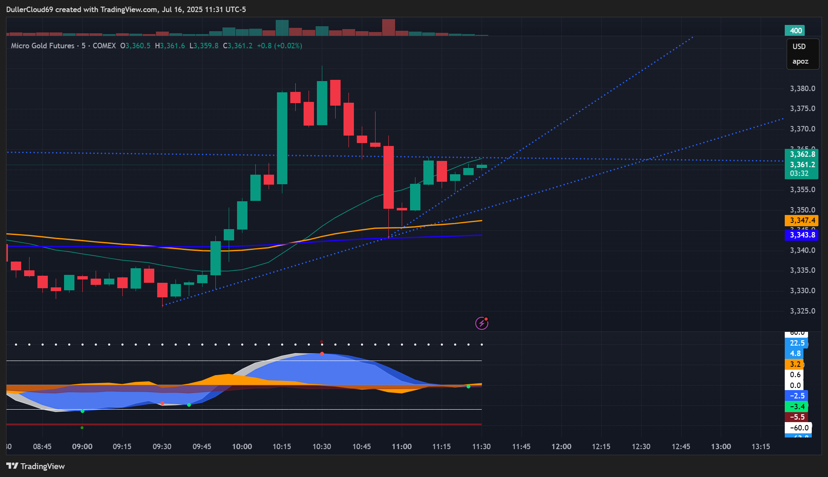Viewport: 828px width, 477px height.
Task: Click the 13:15 time axis label
Action: 761,447
